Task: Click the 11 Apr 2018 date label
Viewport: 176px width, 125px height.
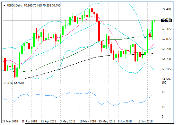Action: 29,121
